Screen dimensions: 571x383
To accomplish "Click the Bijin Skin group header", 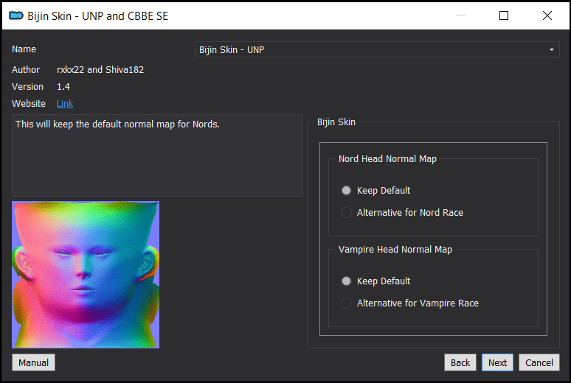I will [x=336, y=122].
